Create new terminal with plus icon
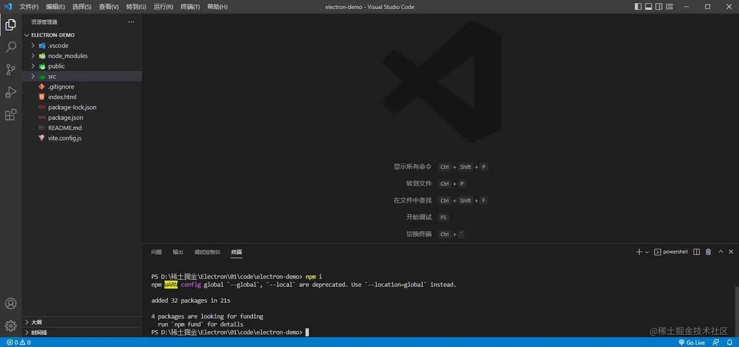Image resolution: width=739 pixels, height=347 pixels. pos(639,252)
